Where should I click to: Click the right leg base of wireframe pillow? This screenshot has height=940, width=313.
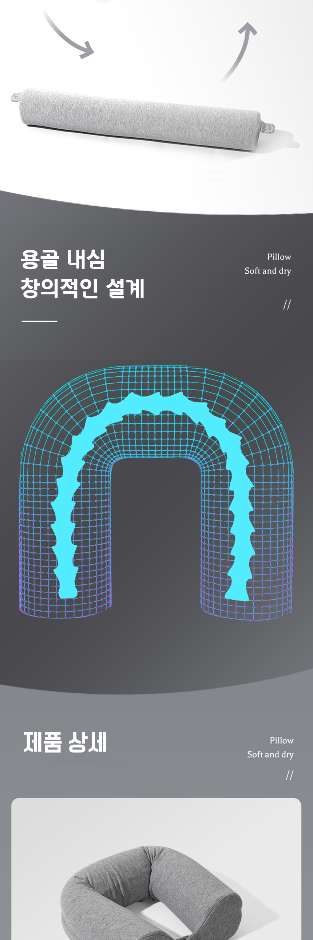(x=246, y=611)
